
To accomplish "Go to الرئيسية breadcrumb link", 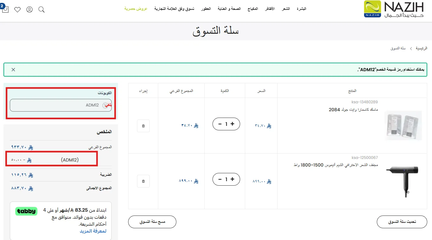I will point(422,48).
